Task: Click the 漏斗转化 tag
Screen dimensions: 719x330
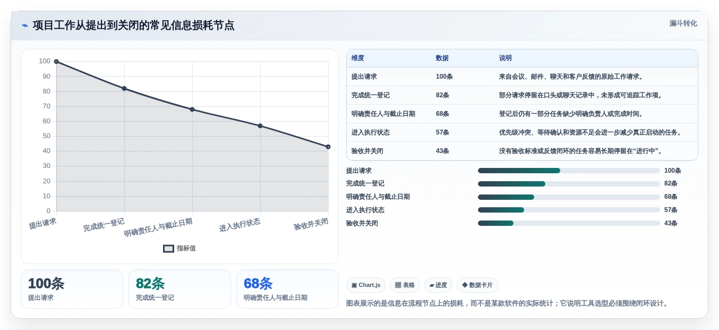Action: pyautogui.click(x=683, y=23)
